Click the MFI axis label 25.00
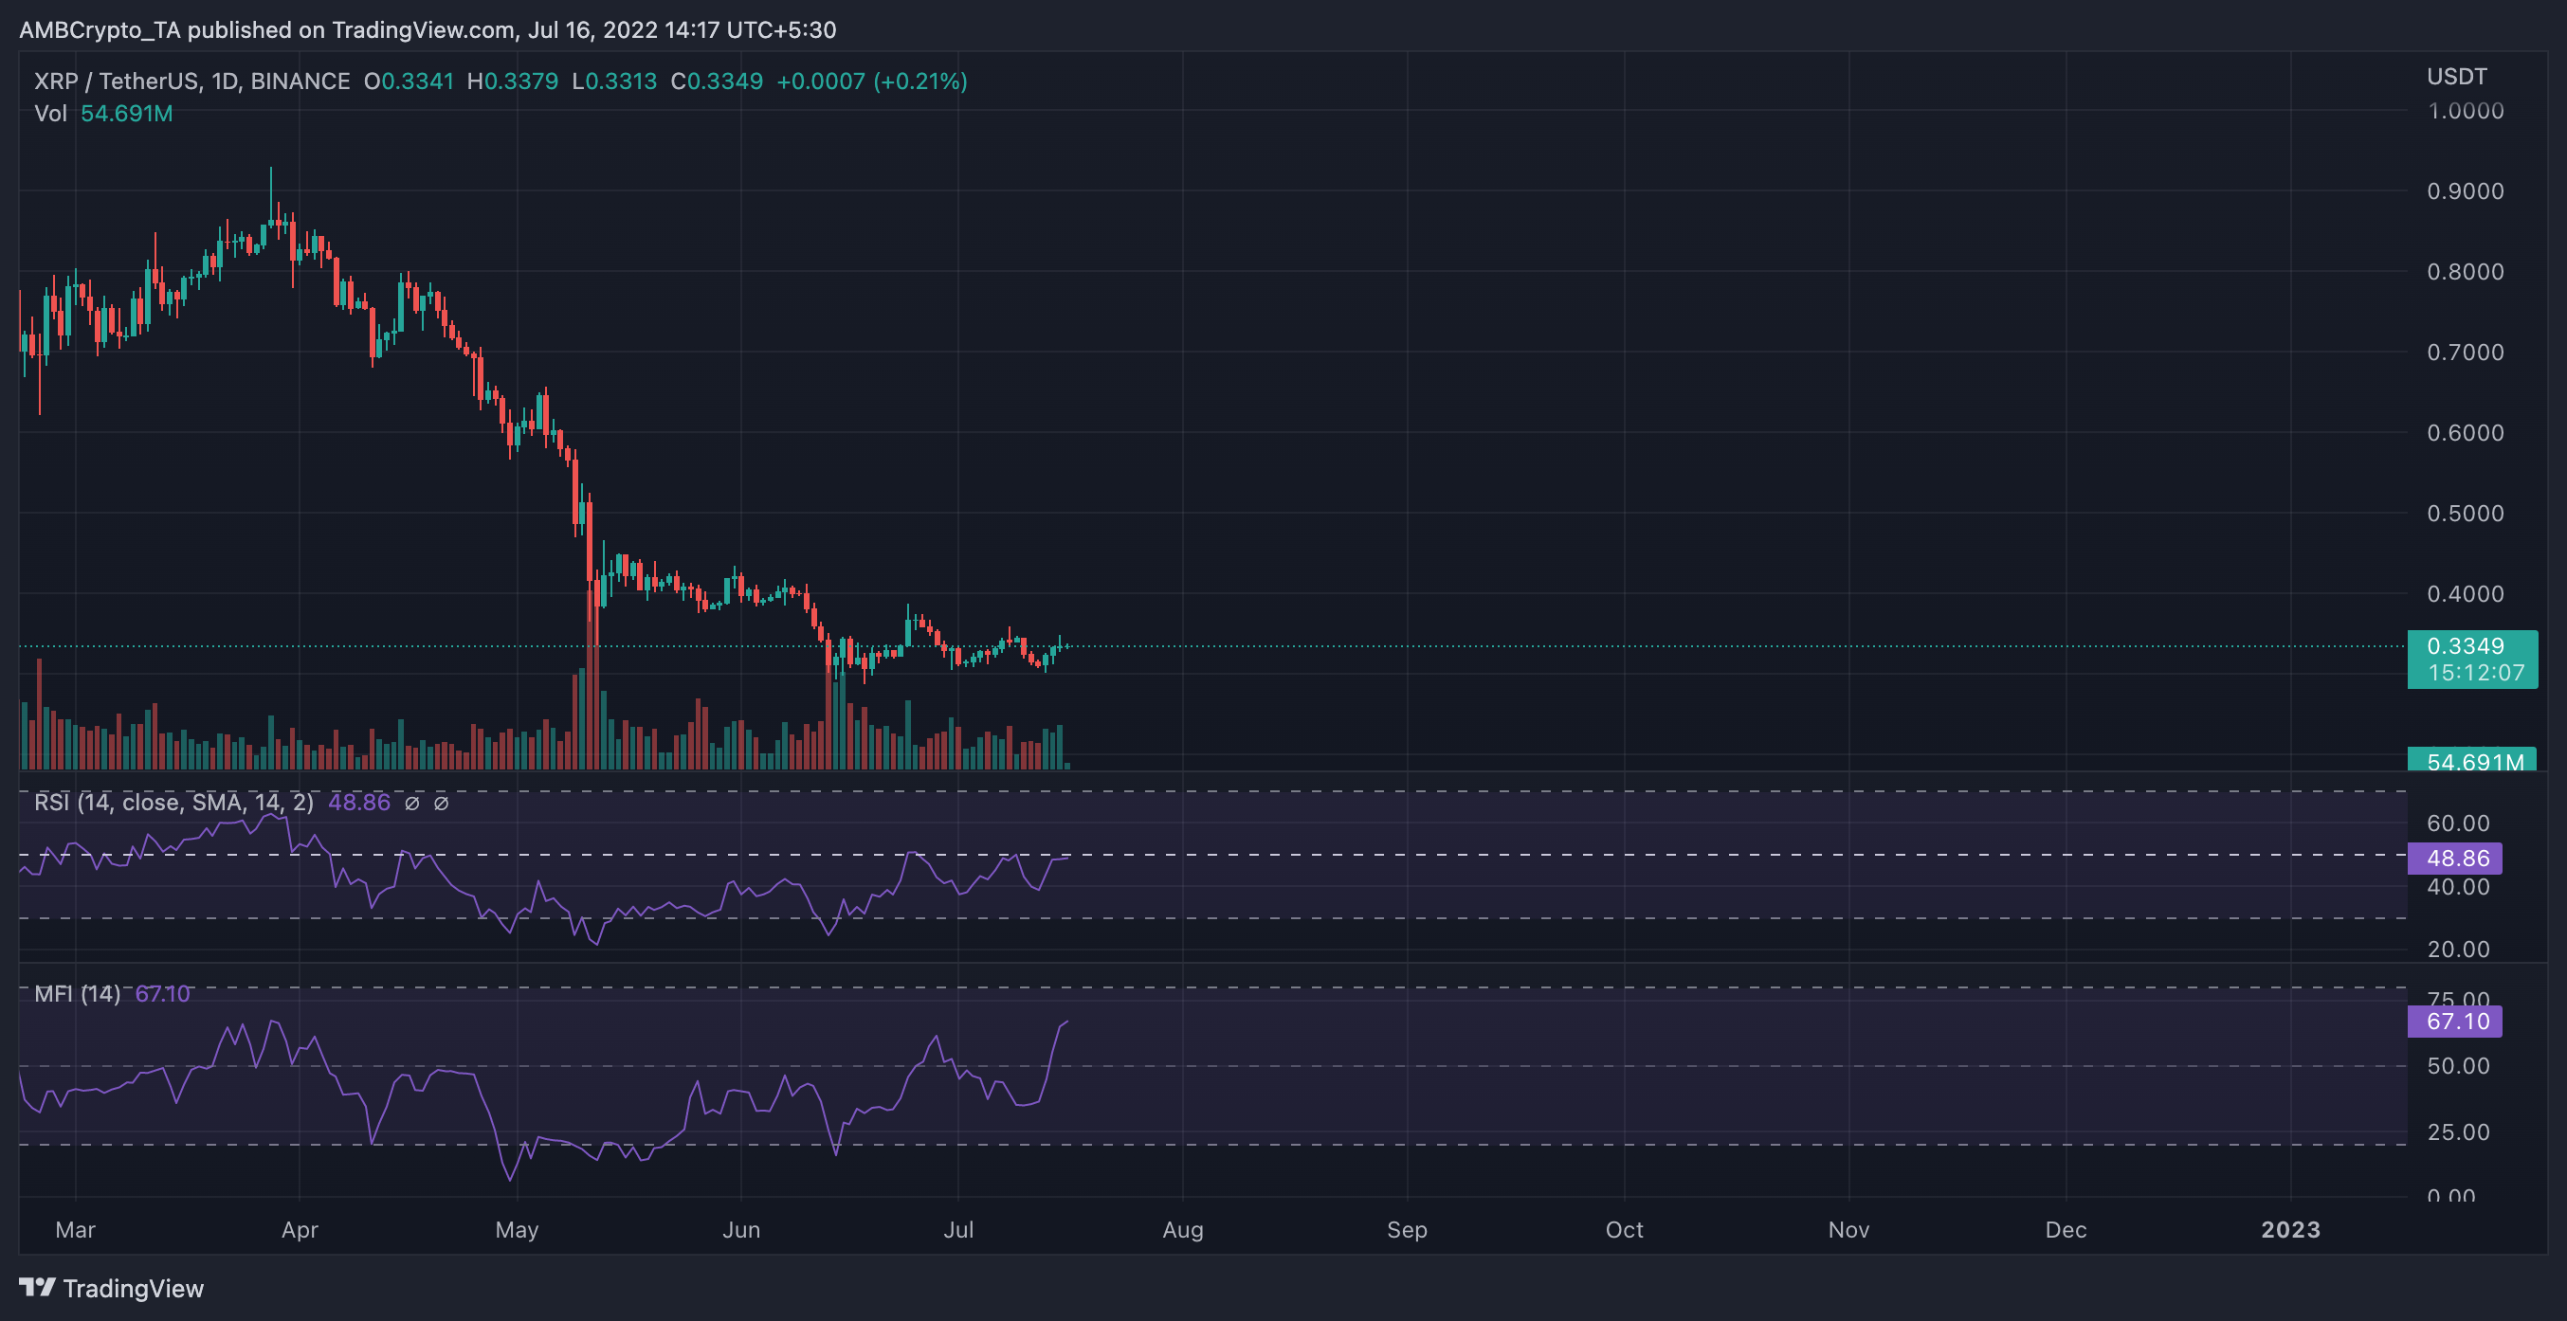Image resolution: width=2567 pixels, height=1321 pixels. pyautogui.click(x=2458, y=1131)
